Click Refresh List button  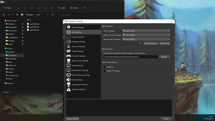pos(165,43)
